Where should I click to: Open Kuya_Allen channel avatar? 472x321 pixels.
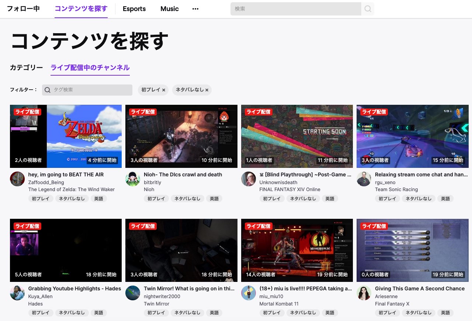[17, 293]
